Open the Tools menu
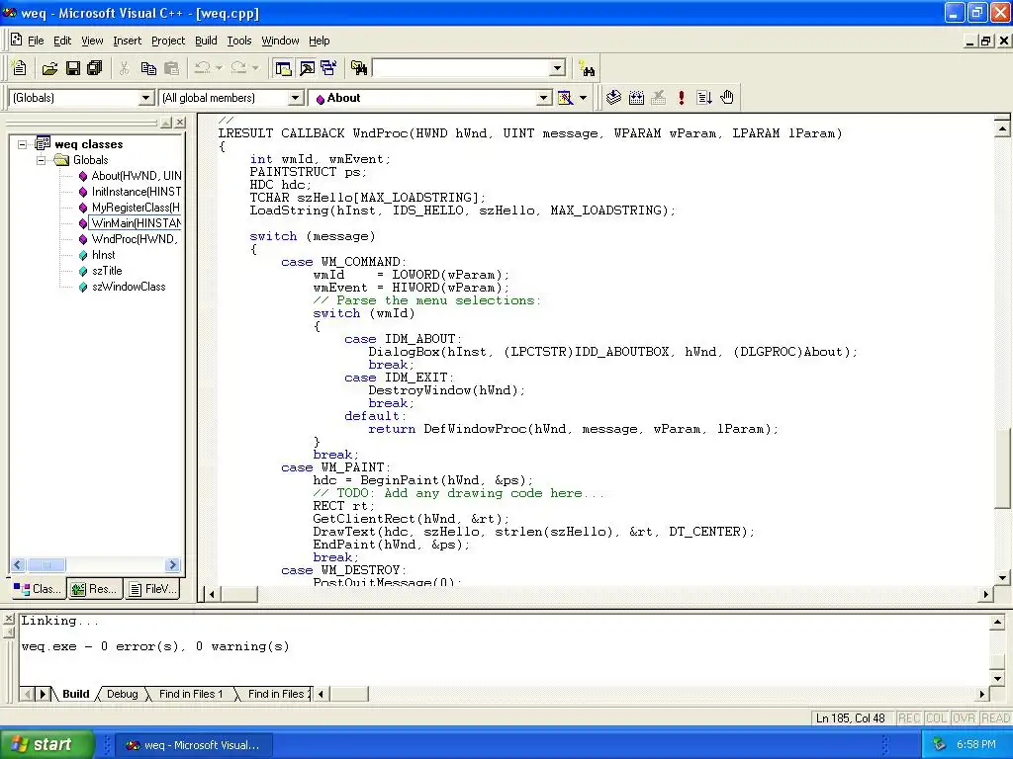 [239, 41]
